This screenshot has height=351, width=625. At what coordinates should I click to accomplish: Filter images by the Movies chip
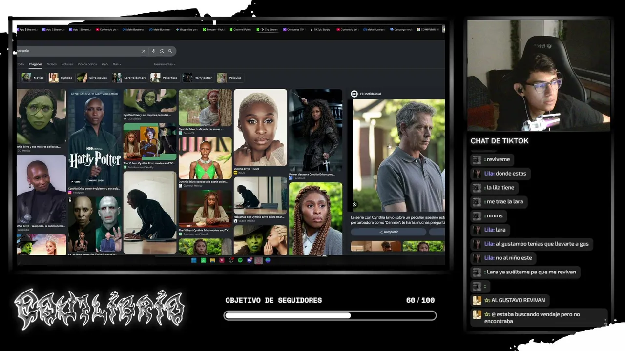point(33,78)
